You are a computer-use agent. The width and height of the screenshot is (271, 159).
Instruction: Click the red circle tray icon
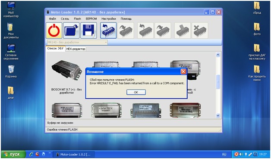[x=236, y=154]
